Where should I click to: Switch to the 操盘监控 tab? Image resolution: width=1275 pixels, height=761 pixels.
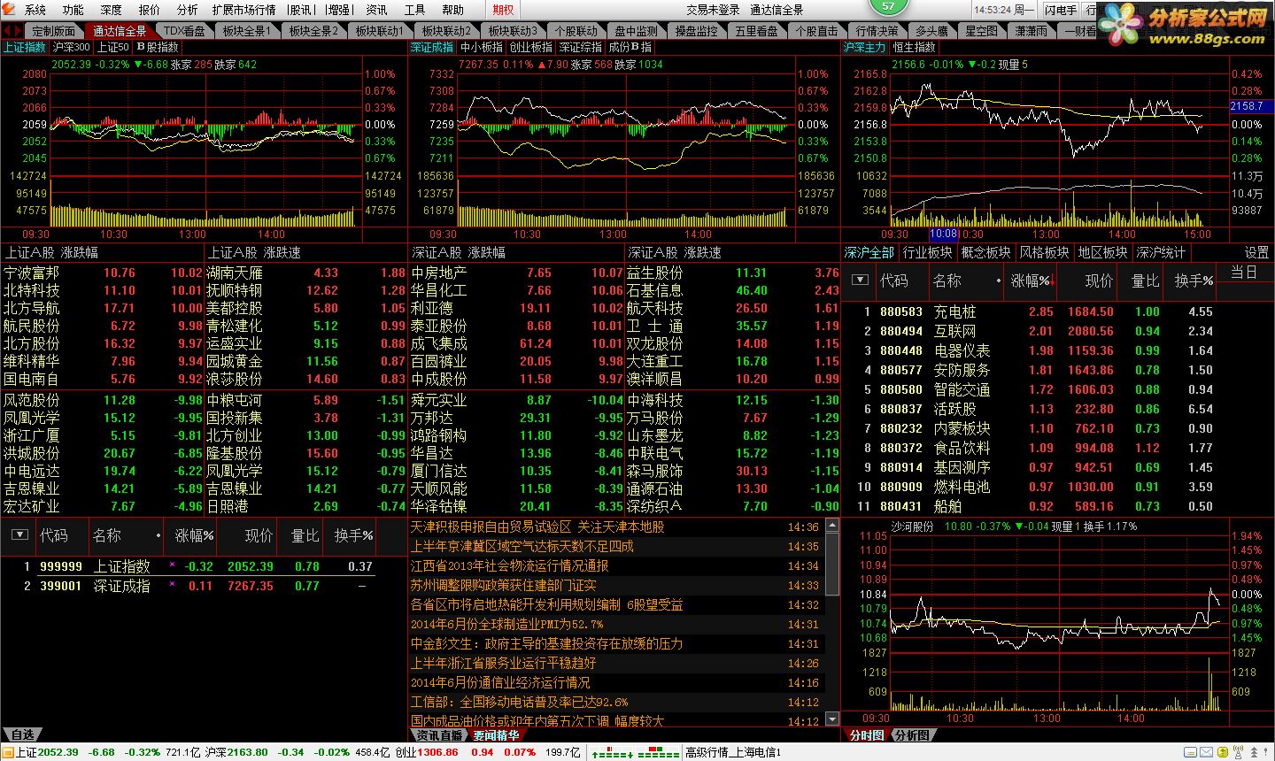(697, 31)
